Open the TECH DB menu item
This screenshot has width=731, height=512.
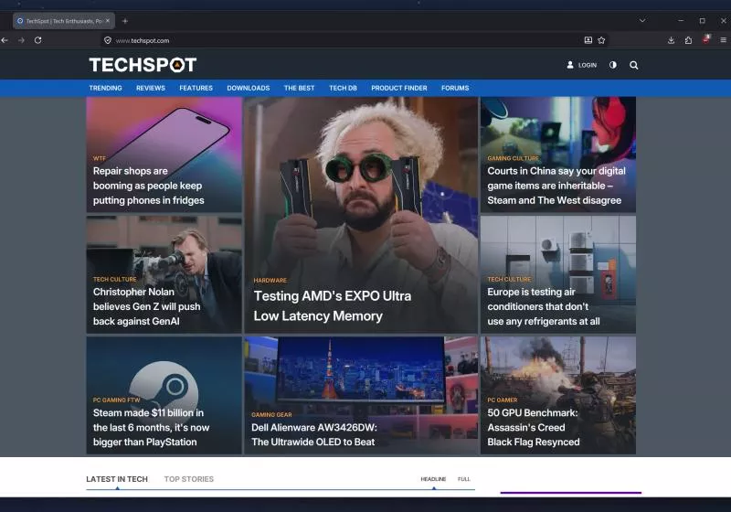(x=344, y=88)
